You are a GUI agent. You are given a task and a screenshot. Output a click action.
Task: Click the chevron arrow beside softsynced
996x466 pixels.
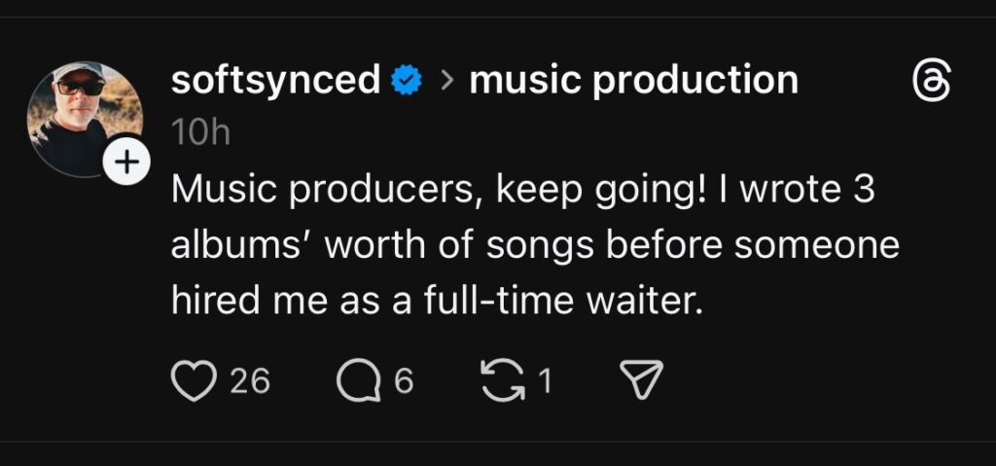click(x=446, y=81)
